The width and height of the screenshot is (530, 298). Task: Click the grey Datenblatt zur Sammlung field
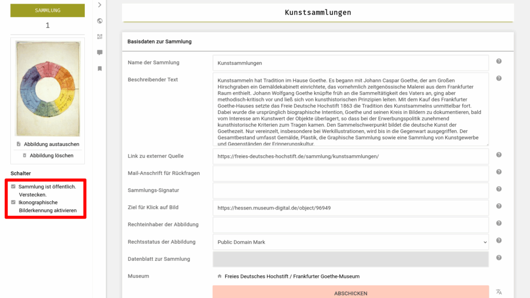pyautogui.click(x=350, y=259)
